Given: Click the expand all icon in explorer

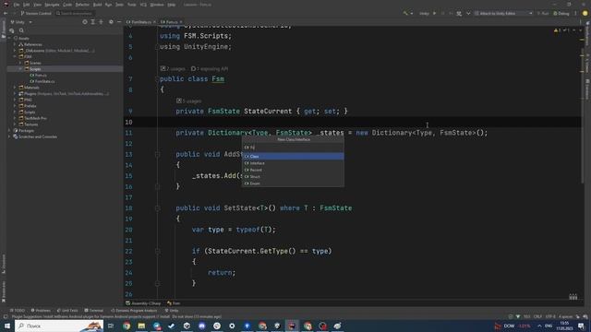Looking at the screenshot, I should (92, 22).
